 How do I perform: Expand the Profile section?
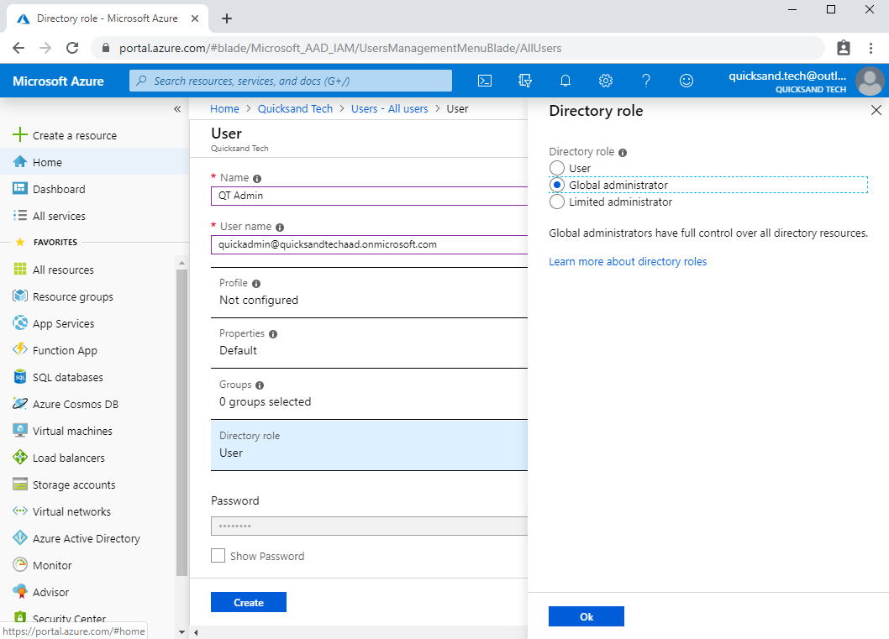point(369,292)
